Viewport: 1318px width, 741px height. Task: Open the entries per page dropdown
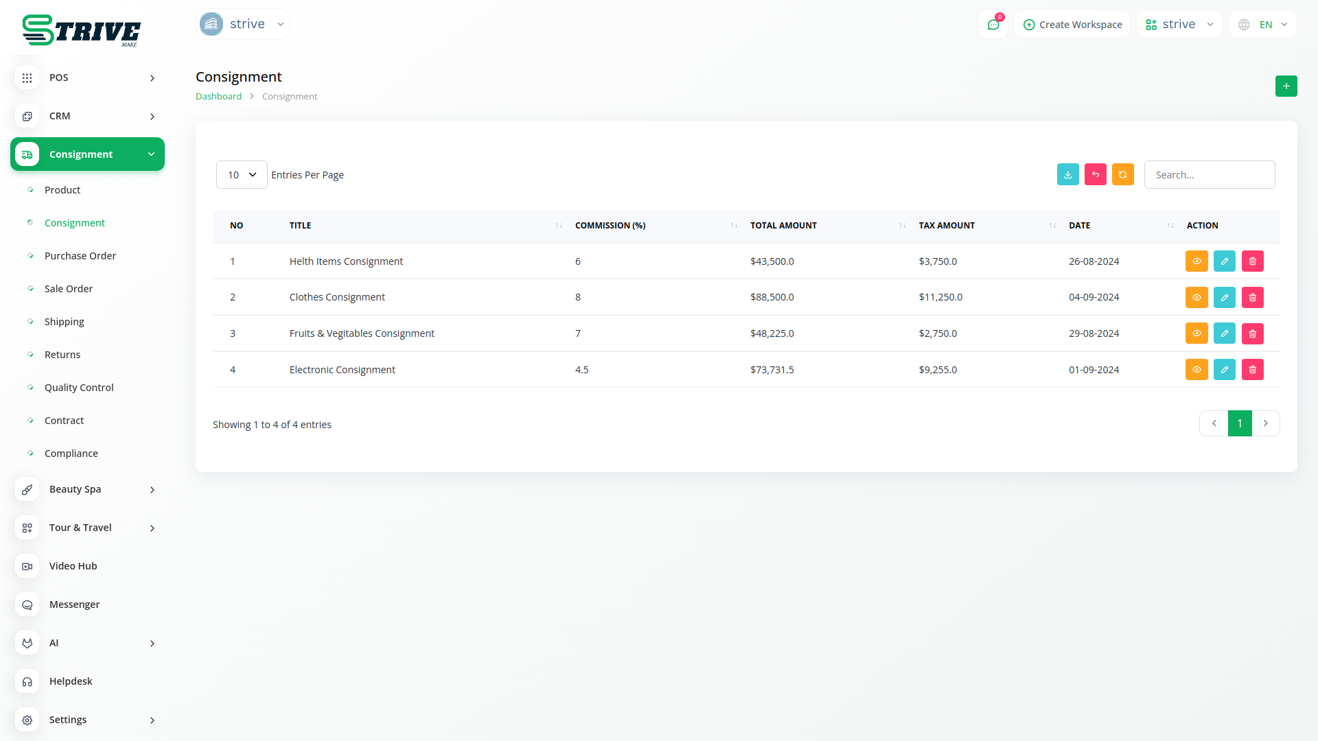(242, 174)
